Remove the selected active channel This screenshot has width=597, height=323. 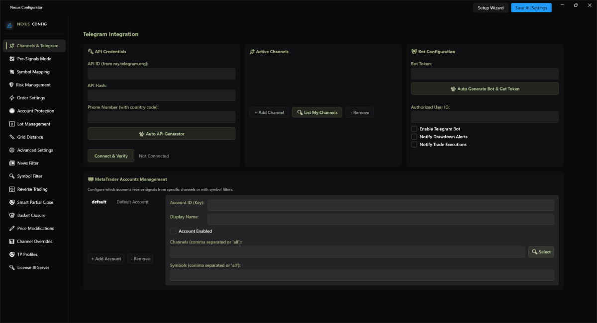360,112
